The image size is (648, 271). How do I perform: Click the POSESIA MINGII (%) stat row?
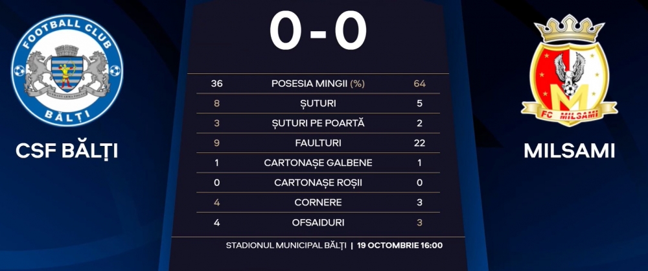pyautogui.click(x=318, y=84)
